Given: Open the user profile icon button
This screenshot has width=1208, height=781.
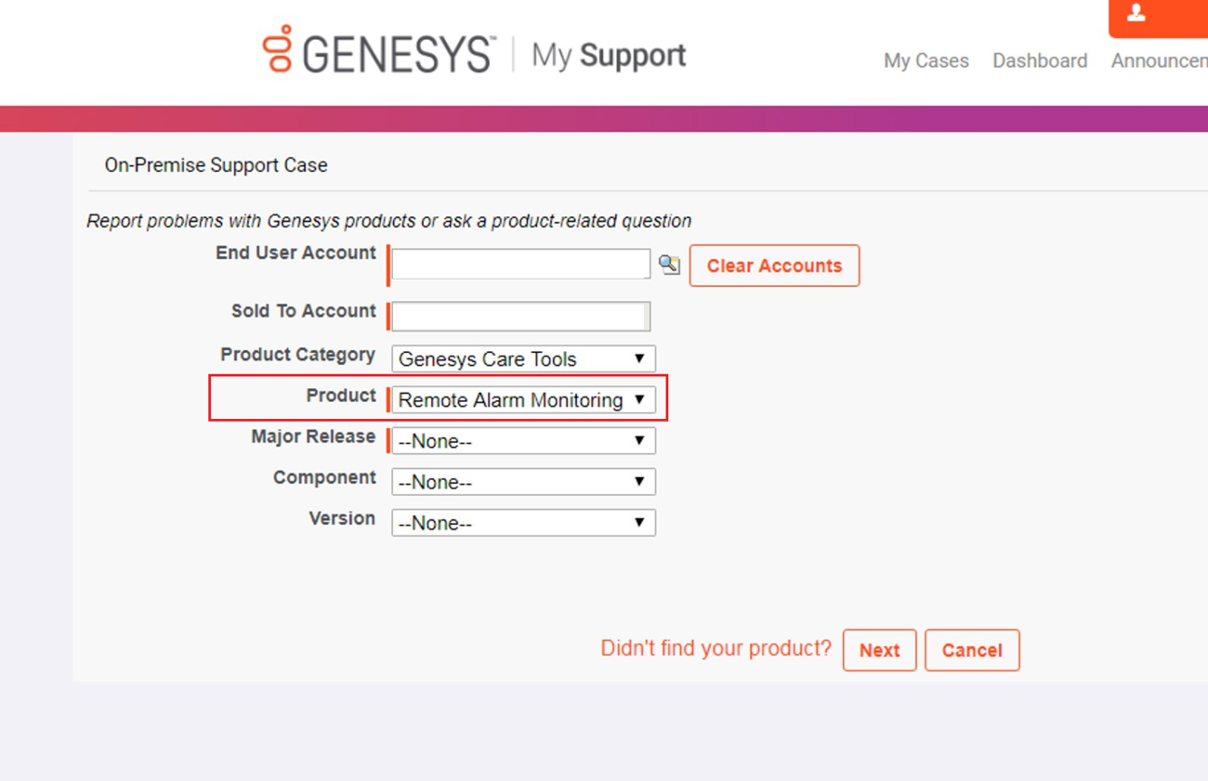Looking at the screenshot, I should pos(1158,17).
